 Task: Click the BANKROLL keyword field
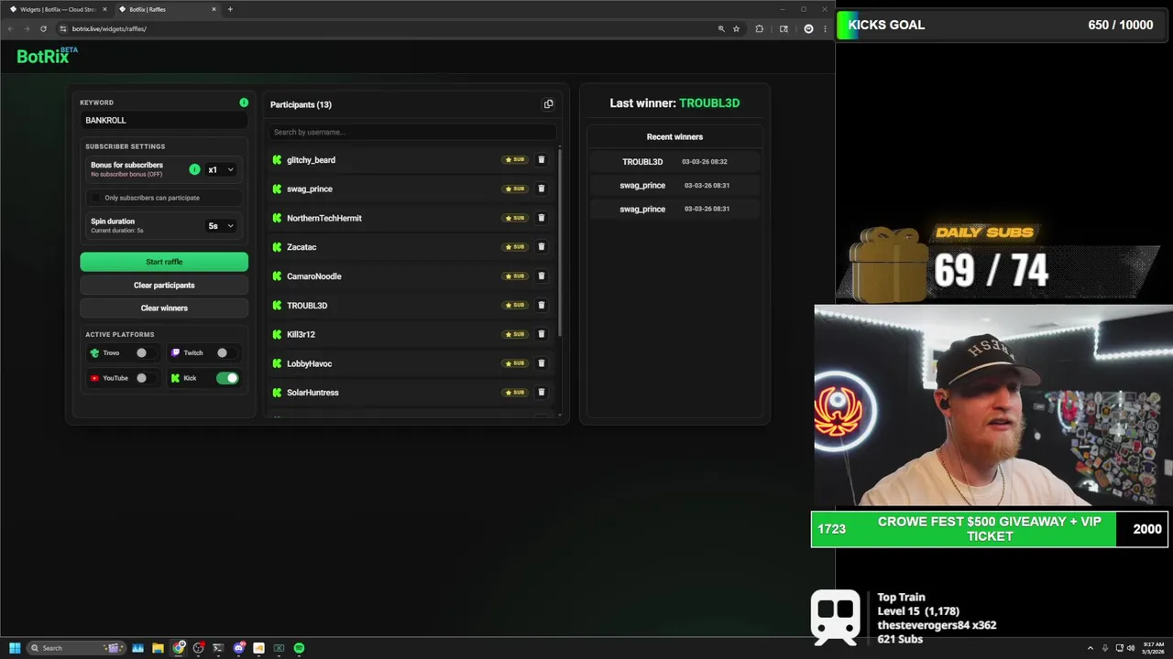[164, 120]
